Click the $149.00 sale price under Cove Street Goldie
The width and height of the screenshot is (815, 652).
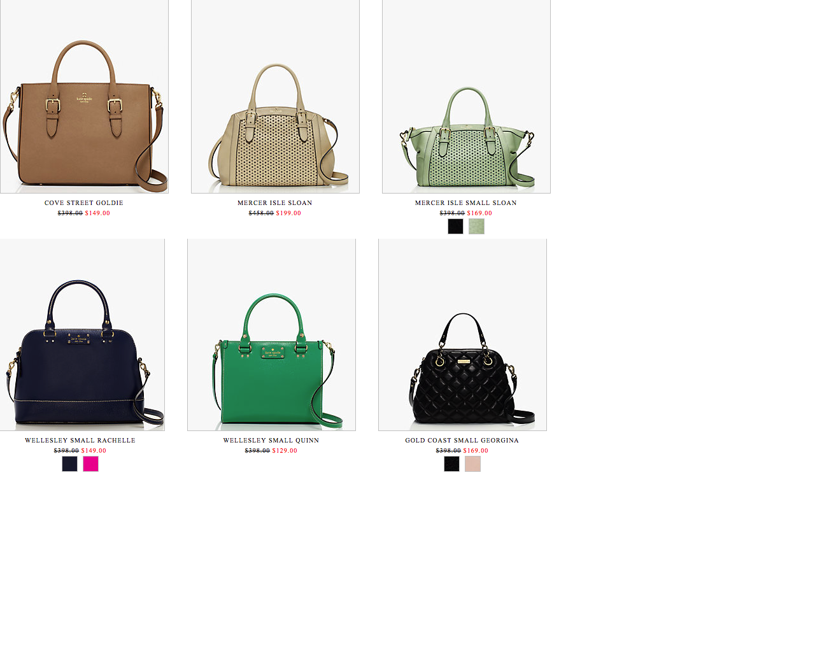point(97,213)
